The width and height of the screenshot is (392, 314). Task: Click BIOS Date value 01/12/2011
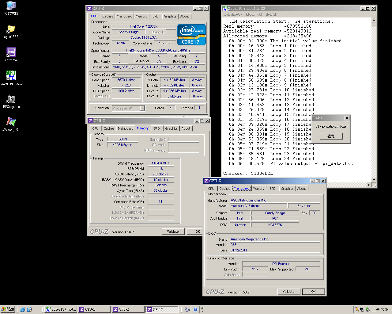(x=275, y=250)
